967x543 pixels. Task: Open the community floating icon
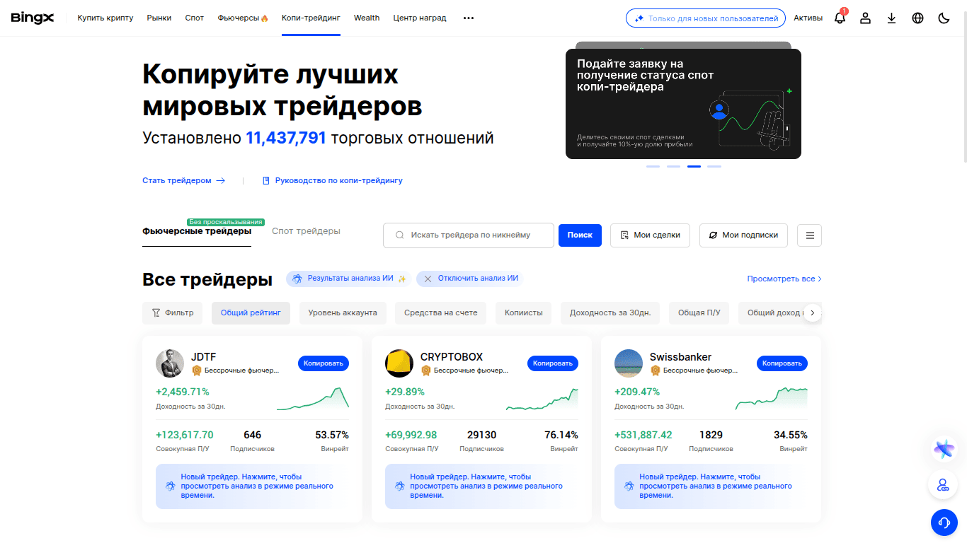(943, 485)
